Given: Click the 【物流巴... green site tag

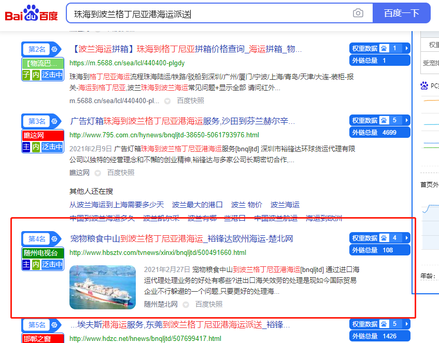Looking at the screenshot, I should pos(43,64).
